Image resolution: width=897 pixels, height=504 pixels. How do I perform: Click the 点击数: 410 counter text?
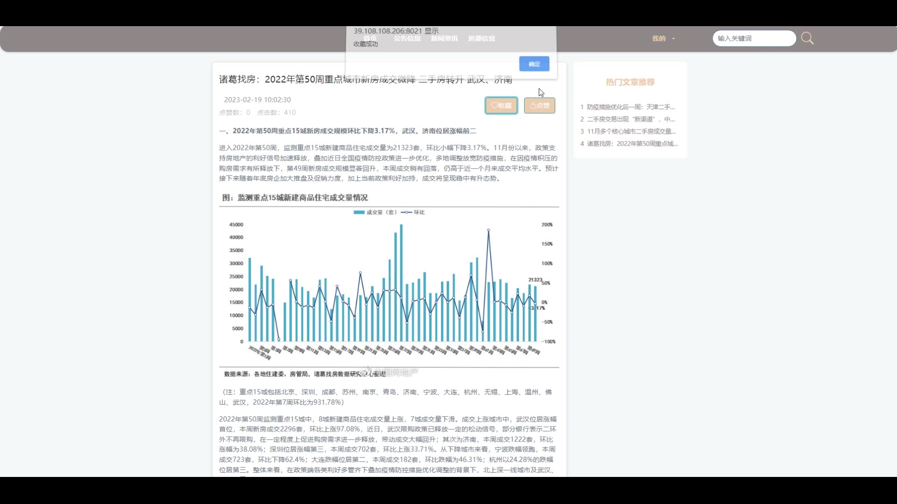[x=276, y=112]
